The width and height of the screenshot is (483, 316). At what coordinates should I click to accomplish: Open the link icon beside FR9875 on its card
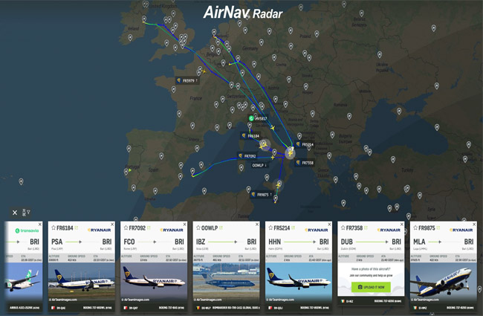438,228
